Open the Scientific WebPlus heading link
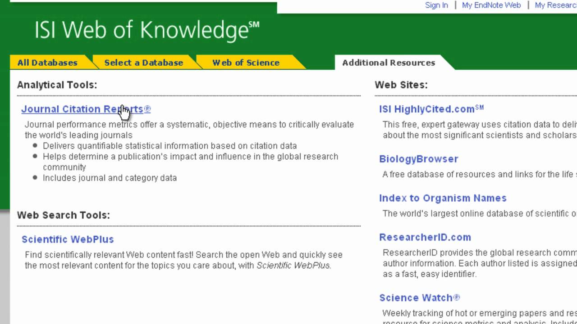577x324 pixels. [68, 239]
